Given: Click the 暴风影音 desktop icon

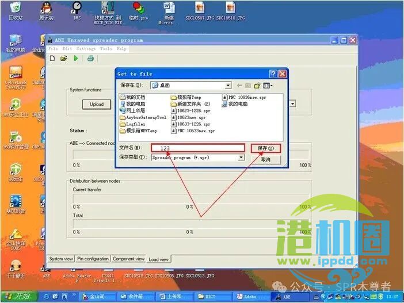Looking at the screenshot, I should 16,205.
